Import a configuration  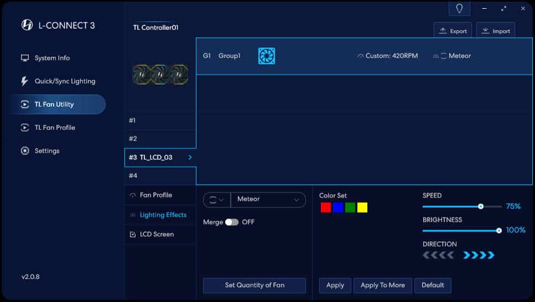495,31
